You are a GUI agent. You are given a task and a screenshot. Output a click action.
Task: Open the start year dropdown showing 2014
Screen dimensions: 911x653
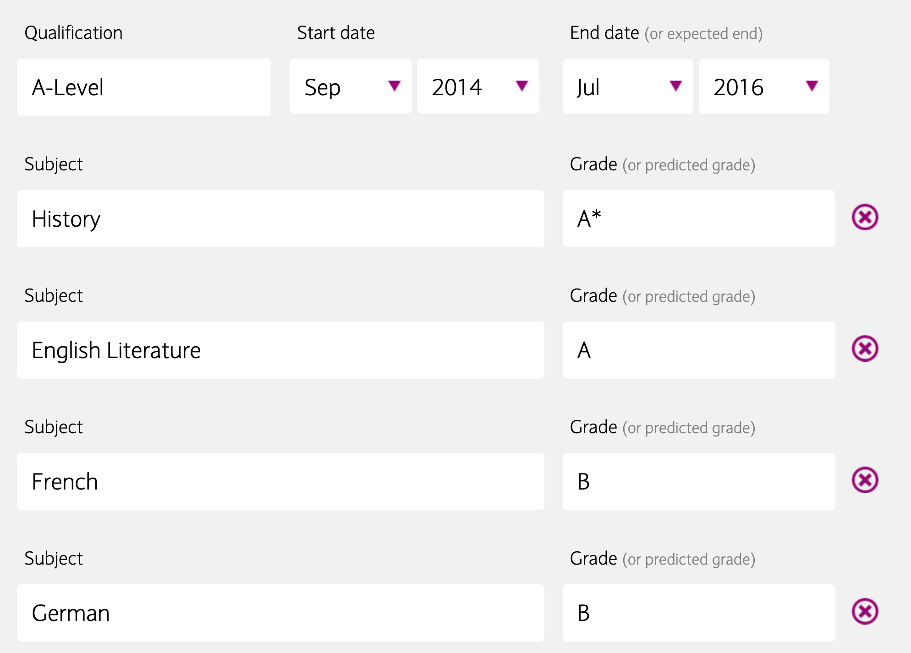(477, 87)
